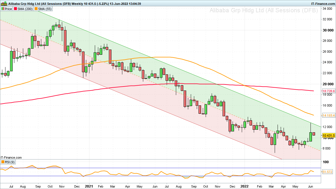Screen dimensions: 336x189
Task: Click the orange RSI color swatch
Action: tap(3, 162)
